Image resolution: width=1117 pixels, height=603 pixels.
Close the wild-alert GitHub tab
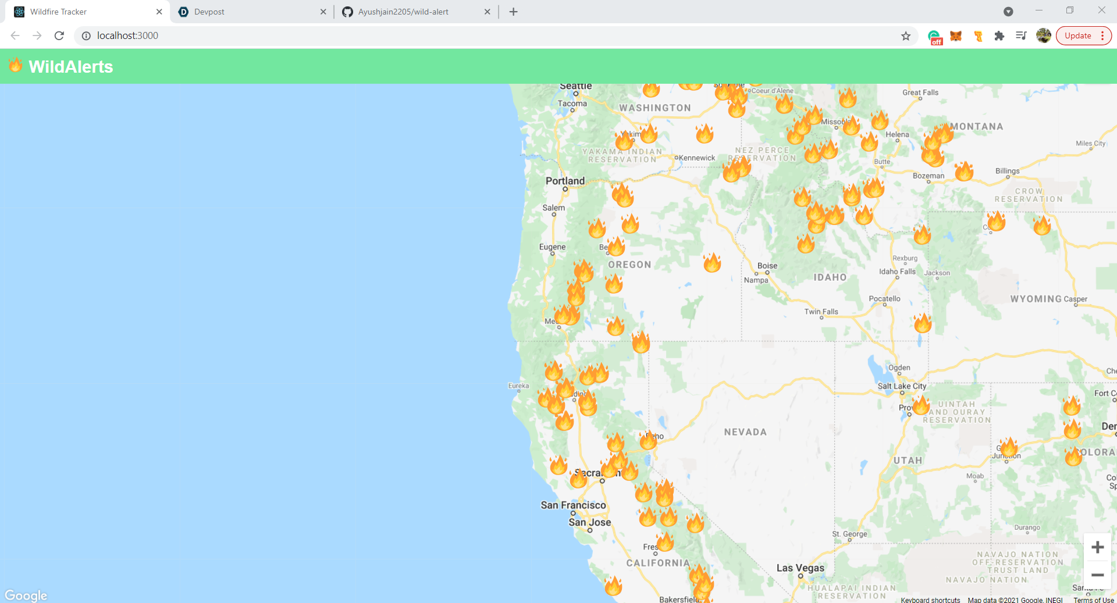click(487, 12)
